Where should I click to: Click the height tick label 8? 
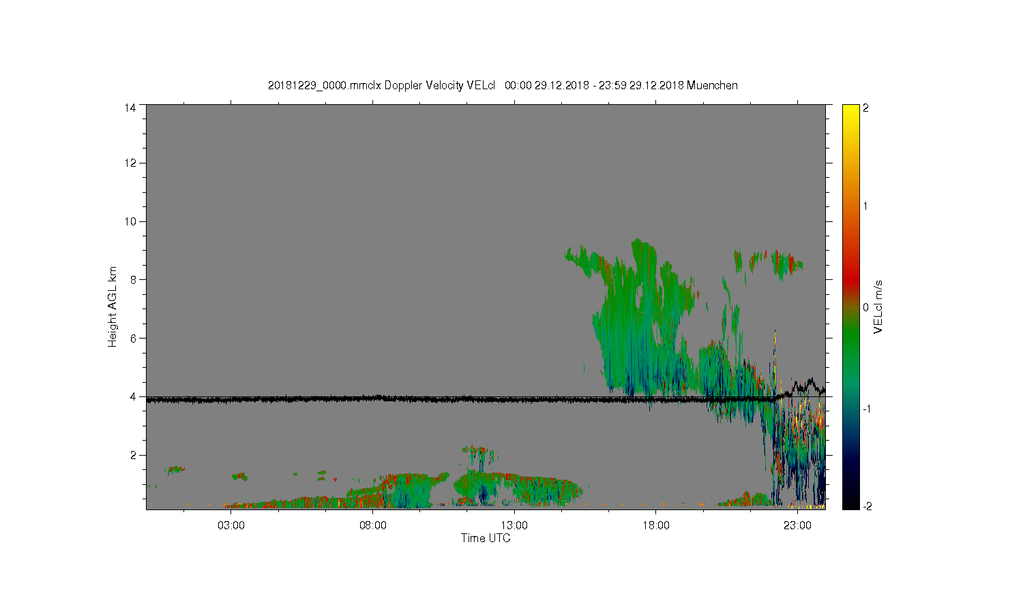[x=133, y=279]
